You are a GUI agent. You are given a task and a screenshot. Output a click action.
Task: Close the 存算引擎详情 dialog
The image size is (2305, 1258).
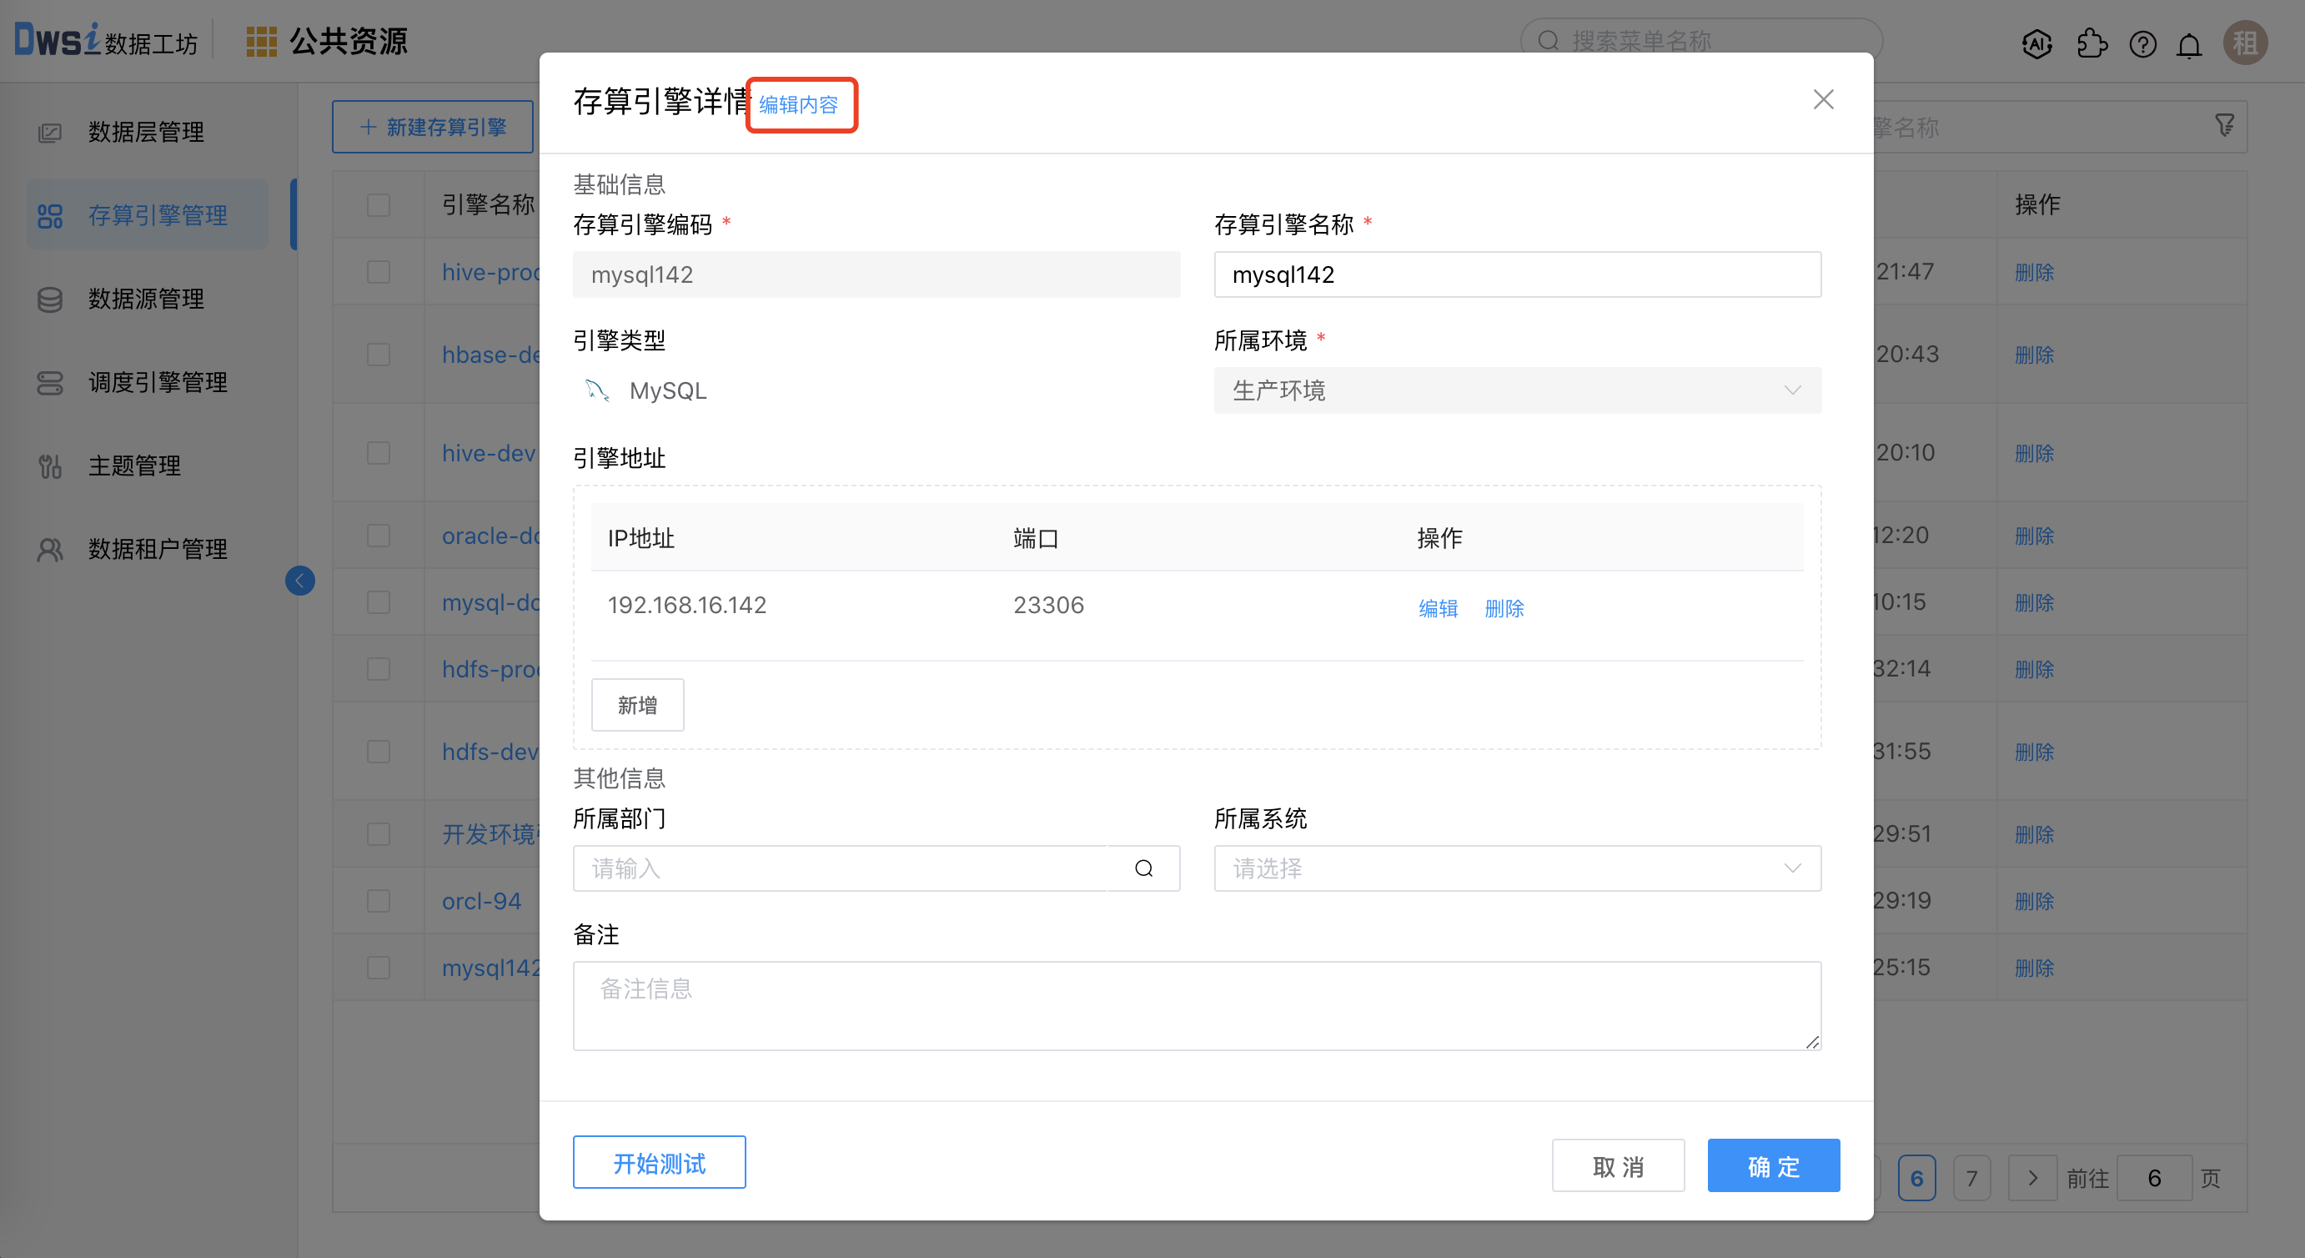pyautogui.click(x=1823, y=99)
